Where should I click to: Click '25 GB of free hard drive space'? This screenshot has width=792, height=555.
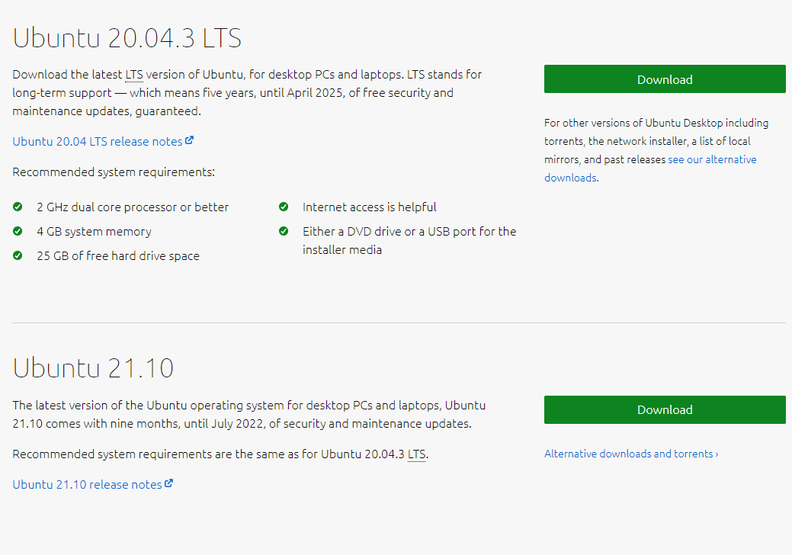click(118, 256)
